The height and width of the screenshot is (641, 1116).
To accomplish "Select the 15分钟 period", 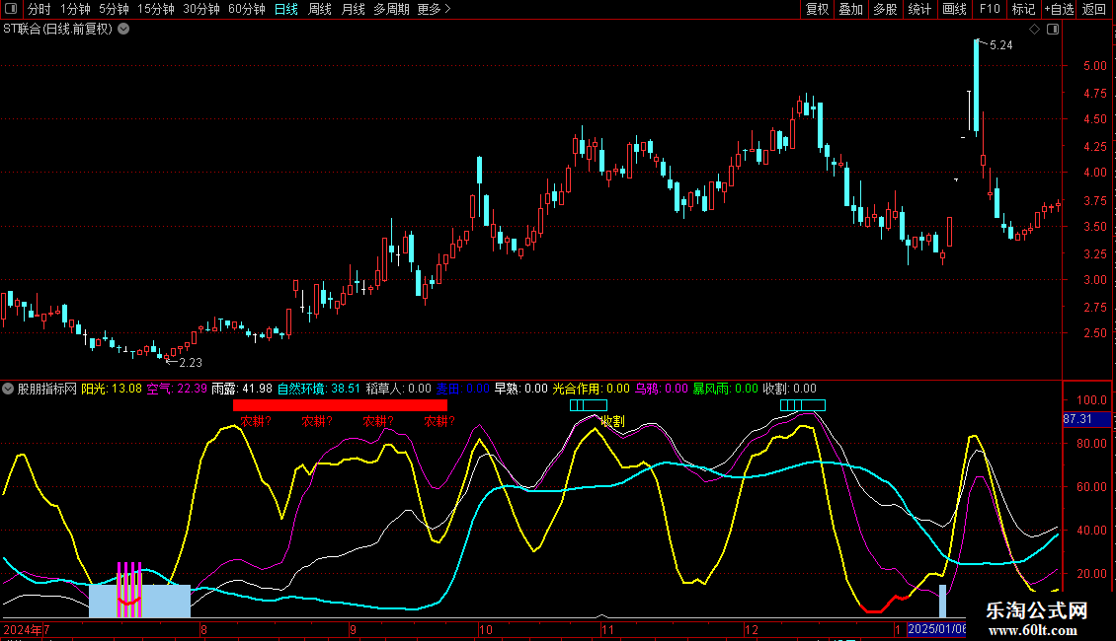I will point(156,9).
